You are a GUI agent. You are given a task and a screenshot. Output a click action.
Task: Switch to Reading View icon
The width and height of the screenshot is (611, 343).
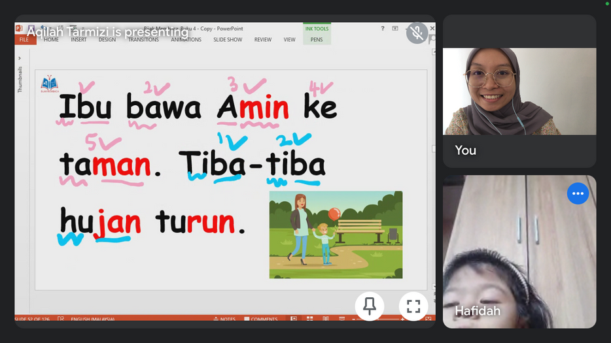click(326, 318)
